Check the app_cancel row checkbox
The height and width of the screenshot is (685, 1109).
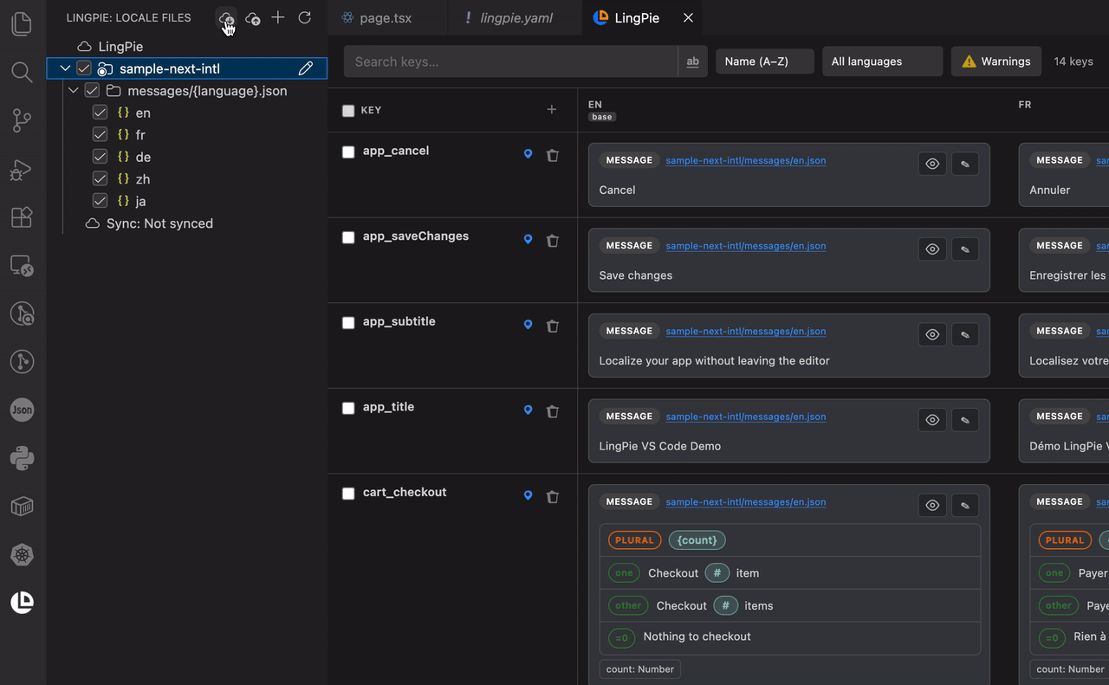point(348,152)
